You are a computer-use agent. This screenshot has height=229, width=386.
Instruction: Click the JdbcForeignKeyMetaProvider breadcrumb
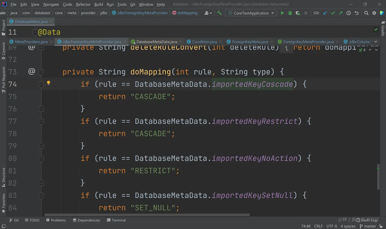pyautogui.click(x=140, y=13)
